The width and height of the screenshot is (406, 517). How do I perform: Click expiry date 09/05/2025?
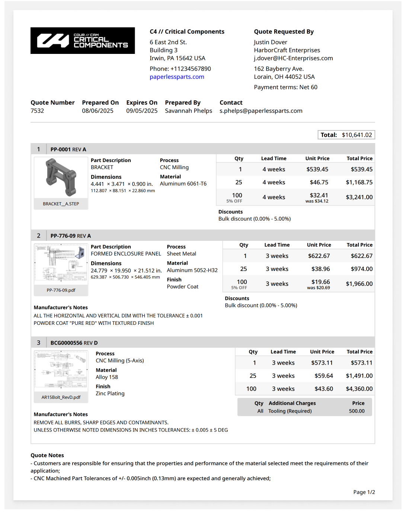(142, 111)
